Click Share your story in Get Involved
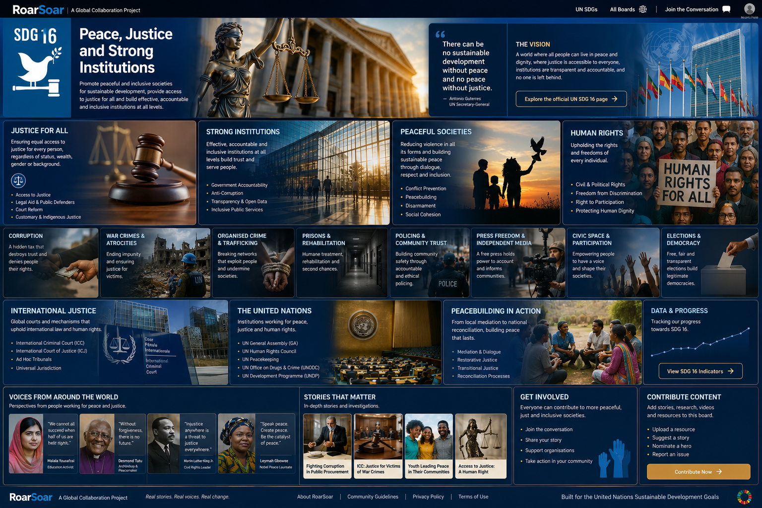The width and height of the screenshot is (762, 508). point(544,440)
